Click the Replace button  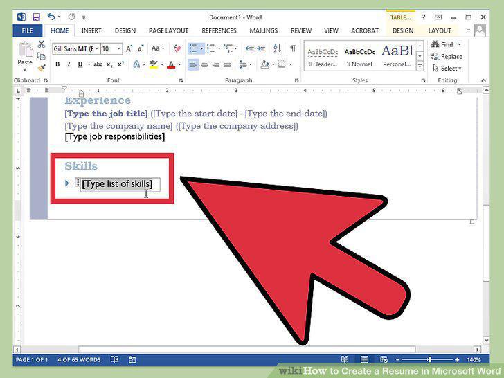tap(447, 57)
